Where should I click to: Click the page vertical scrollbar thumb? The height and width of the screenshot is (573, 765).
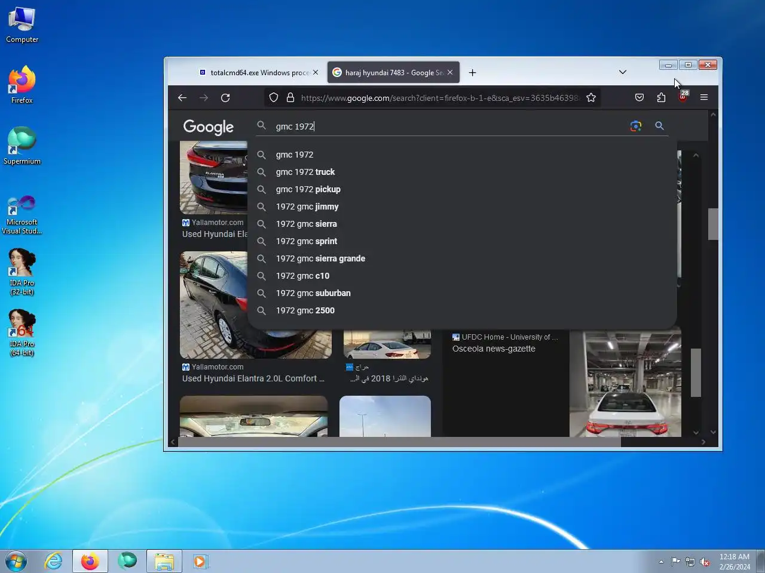[x=713, y=224]
